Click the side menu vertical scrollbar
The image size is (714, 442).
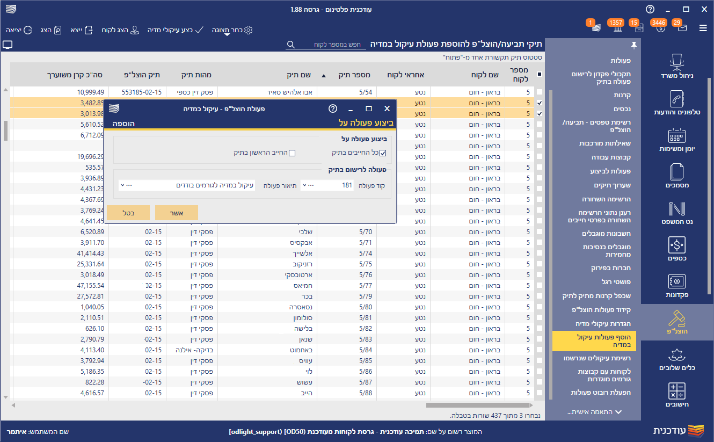point(550,244)
